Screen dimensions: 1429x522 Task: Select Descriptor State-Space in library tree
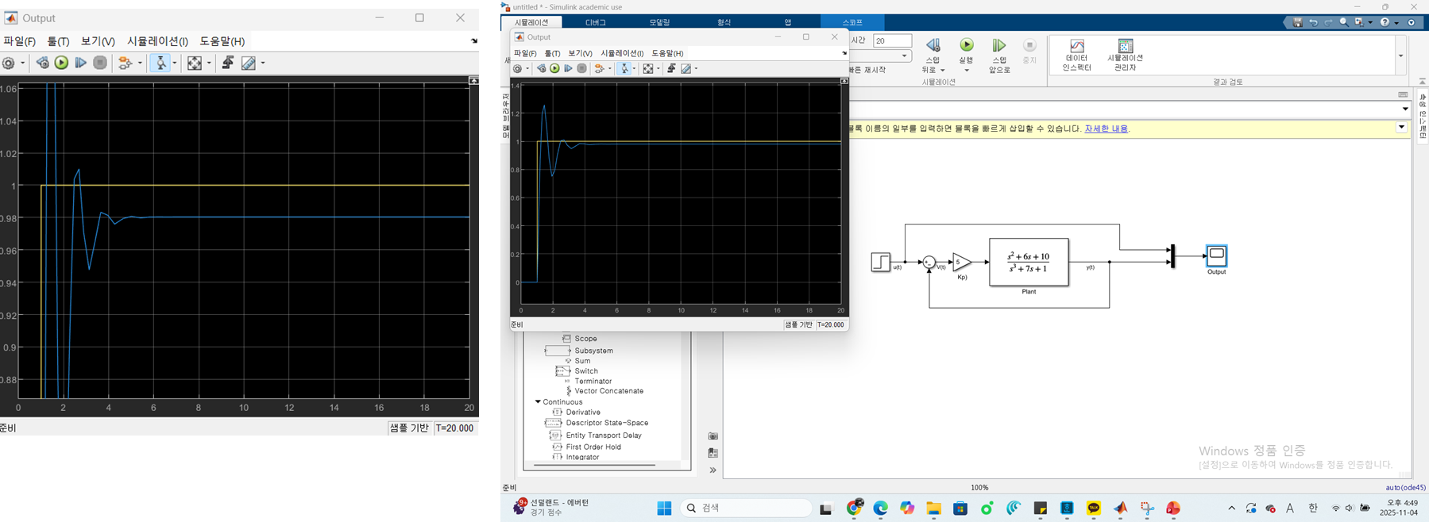tap(607, 423)
